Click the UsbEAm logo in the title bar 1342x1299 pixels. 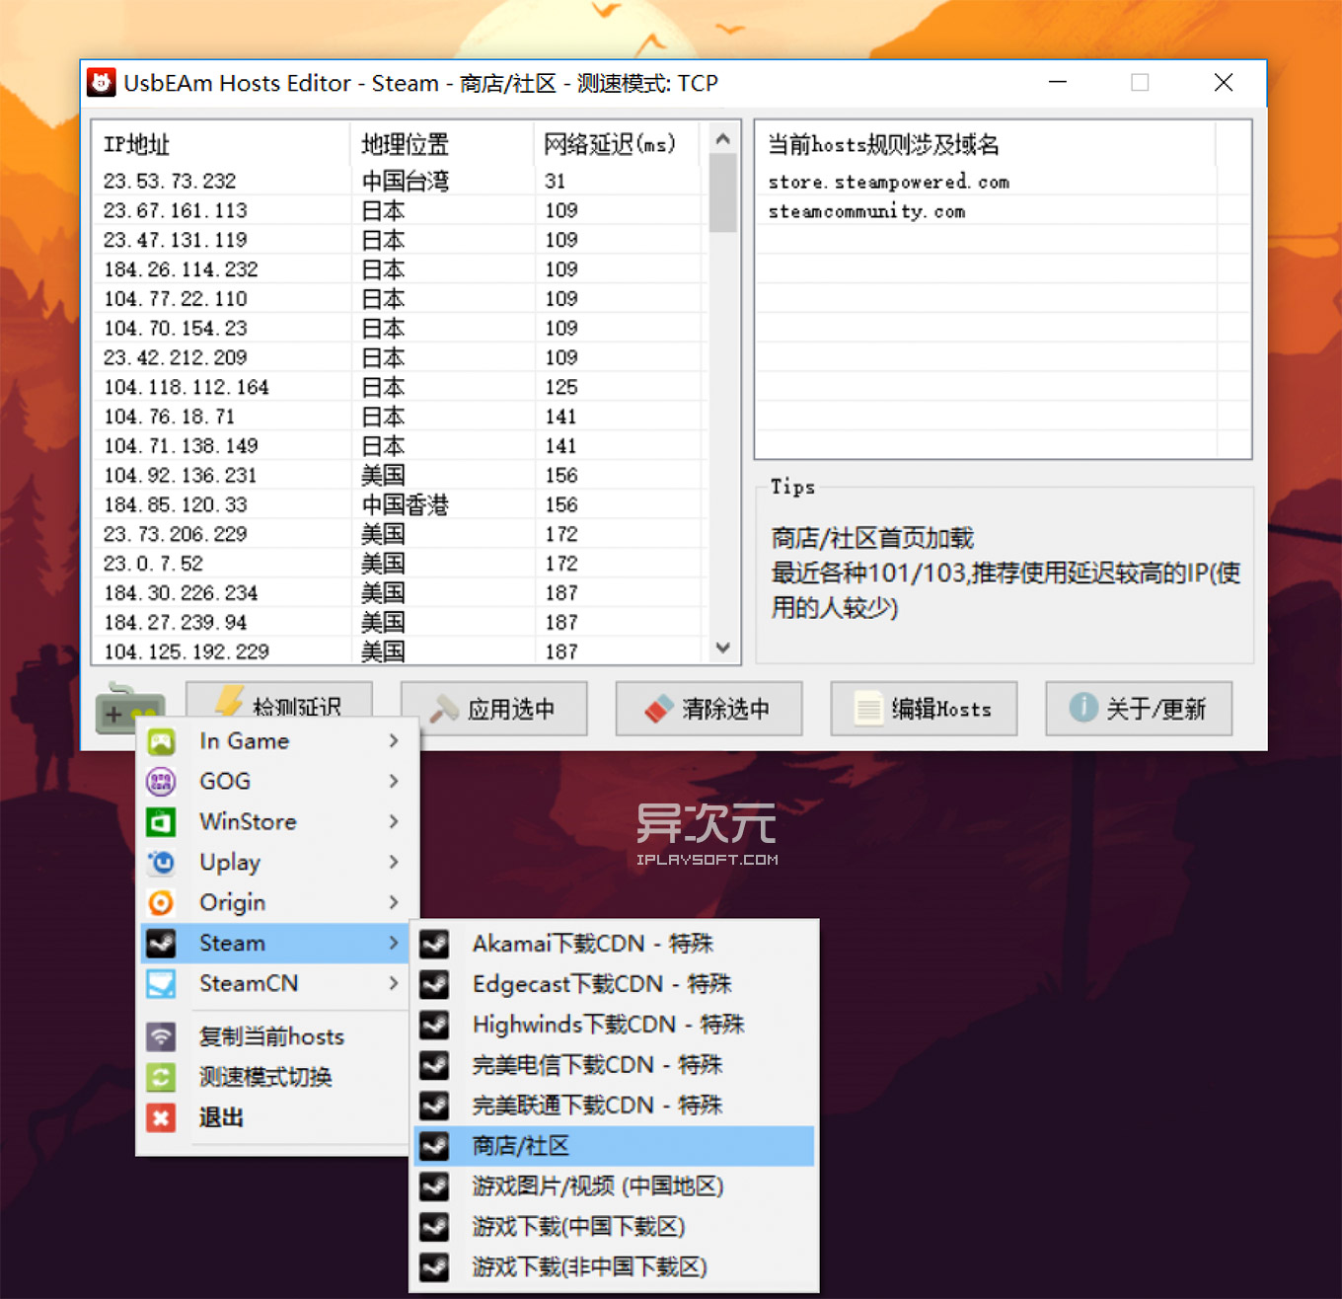point(102,83)
